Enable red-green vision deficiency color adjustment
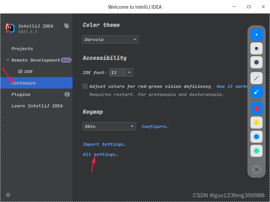The image size is (270, 202). tap(85, 86)
